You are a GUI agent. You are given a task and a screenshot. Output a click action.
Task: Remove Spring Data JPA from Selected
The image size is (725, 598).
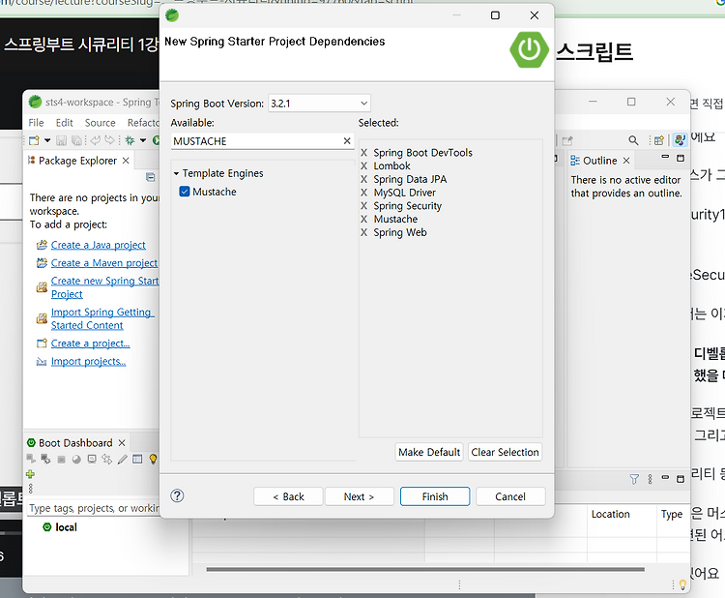pos(363,179)
